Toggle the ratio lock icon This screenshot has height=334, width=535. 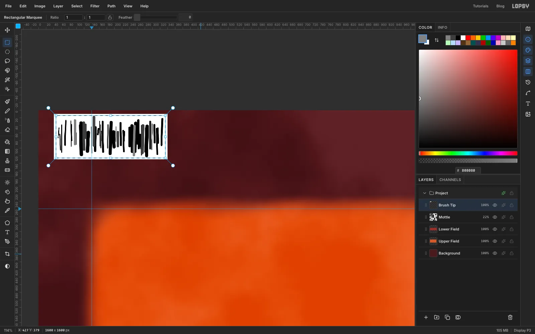point(110,17)
